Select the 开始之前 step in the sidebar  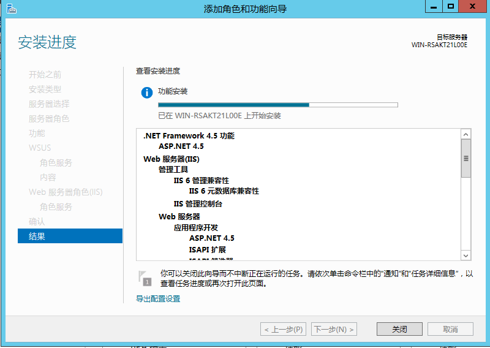45,74
